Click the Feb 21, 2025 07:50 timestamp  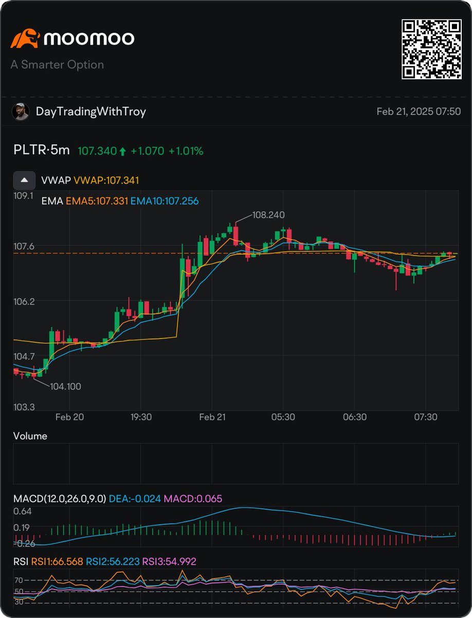click(x=419, y=112)
